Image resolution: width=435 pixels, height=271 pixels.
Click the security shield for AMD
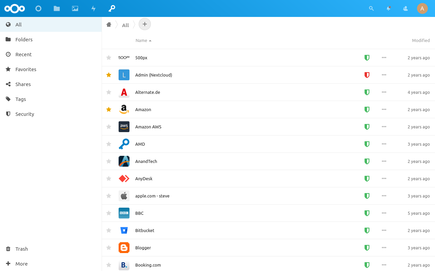click(x=367, y=144)
